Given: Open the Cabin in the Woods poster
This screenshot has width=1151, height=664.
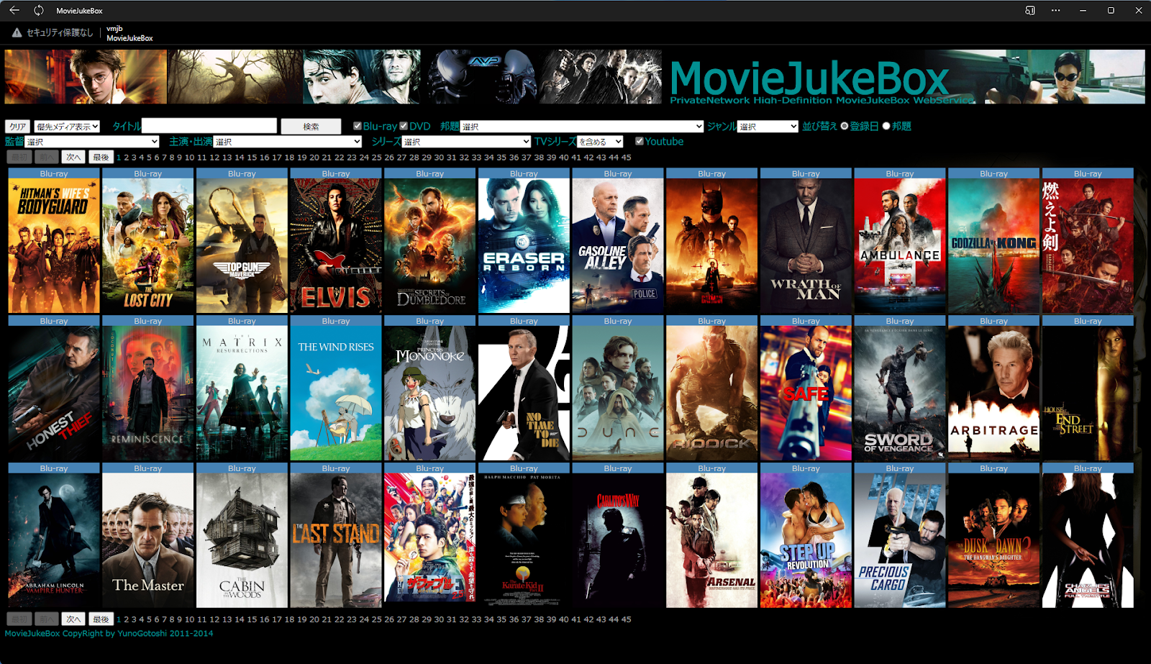Looking at the screenshot, I should tap(242, 540).
